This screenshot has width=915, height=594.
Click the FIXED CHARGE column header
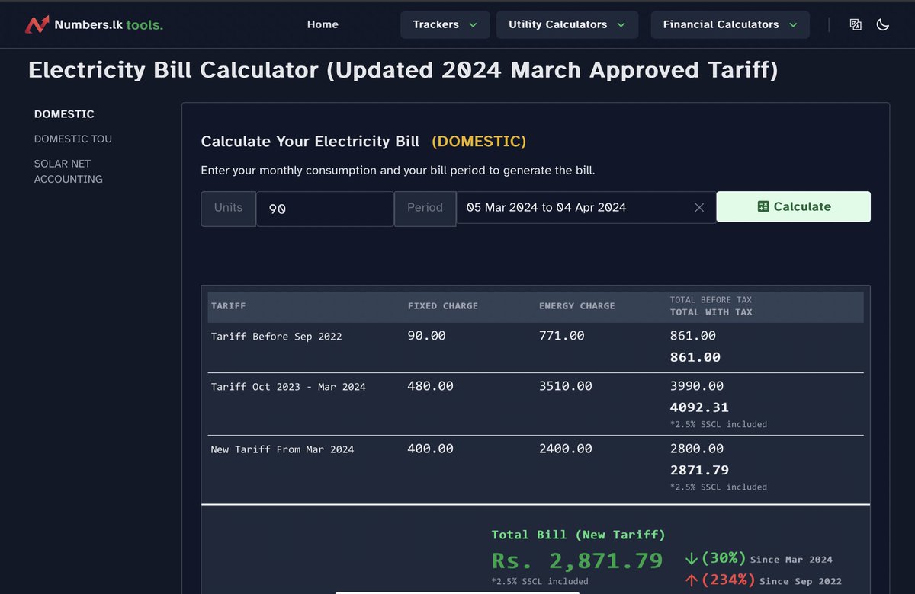[443, 305]
